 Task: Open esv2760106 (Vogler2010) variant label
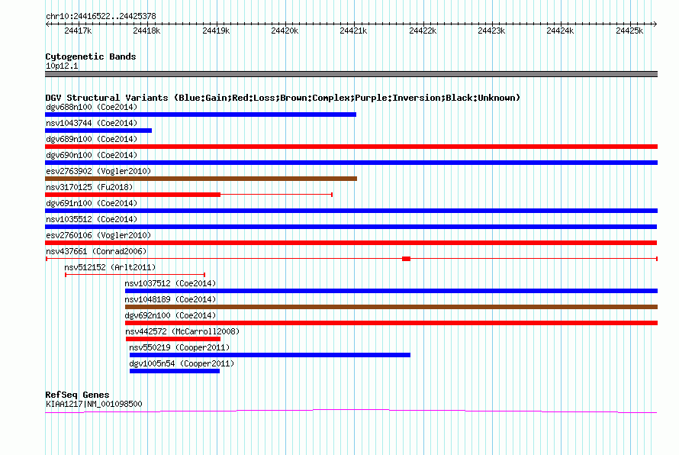[x=98, y=235]
